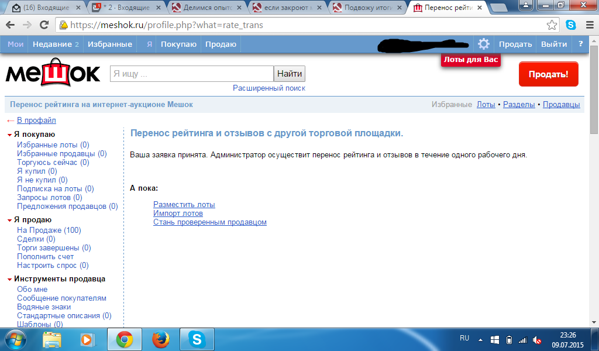599x351 pixels.
Task: Click battery icon in system tray
Action: [509, 340]
